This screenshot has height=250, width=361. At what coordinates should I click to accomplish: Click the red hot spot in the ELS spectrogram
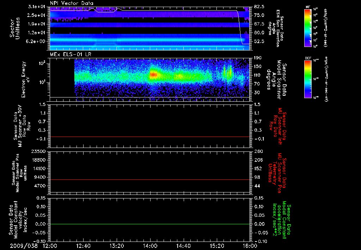(154, 75)
